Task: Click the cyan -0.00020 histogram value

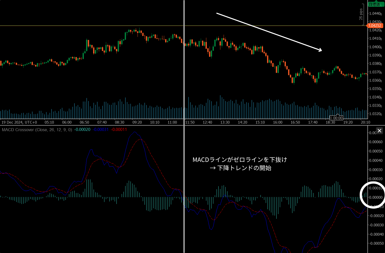Action: point(82,130)
